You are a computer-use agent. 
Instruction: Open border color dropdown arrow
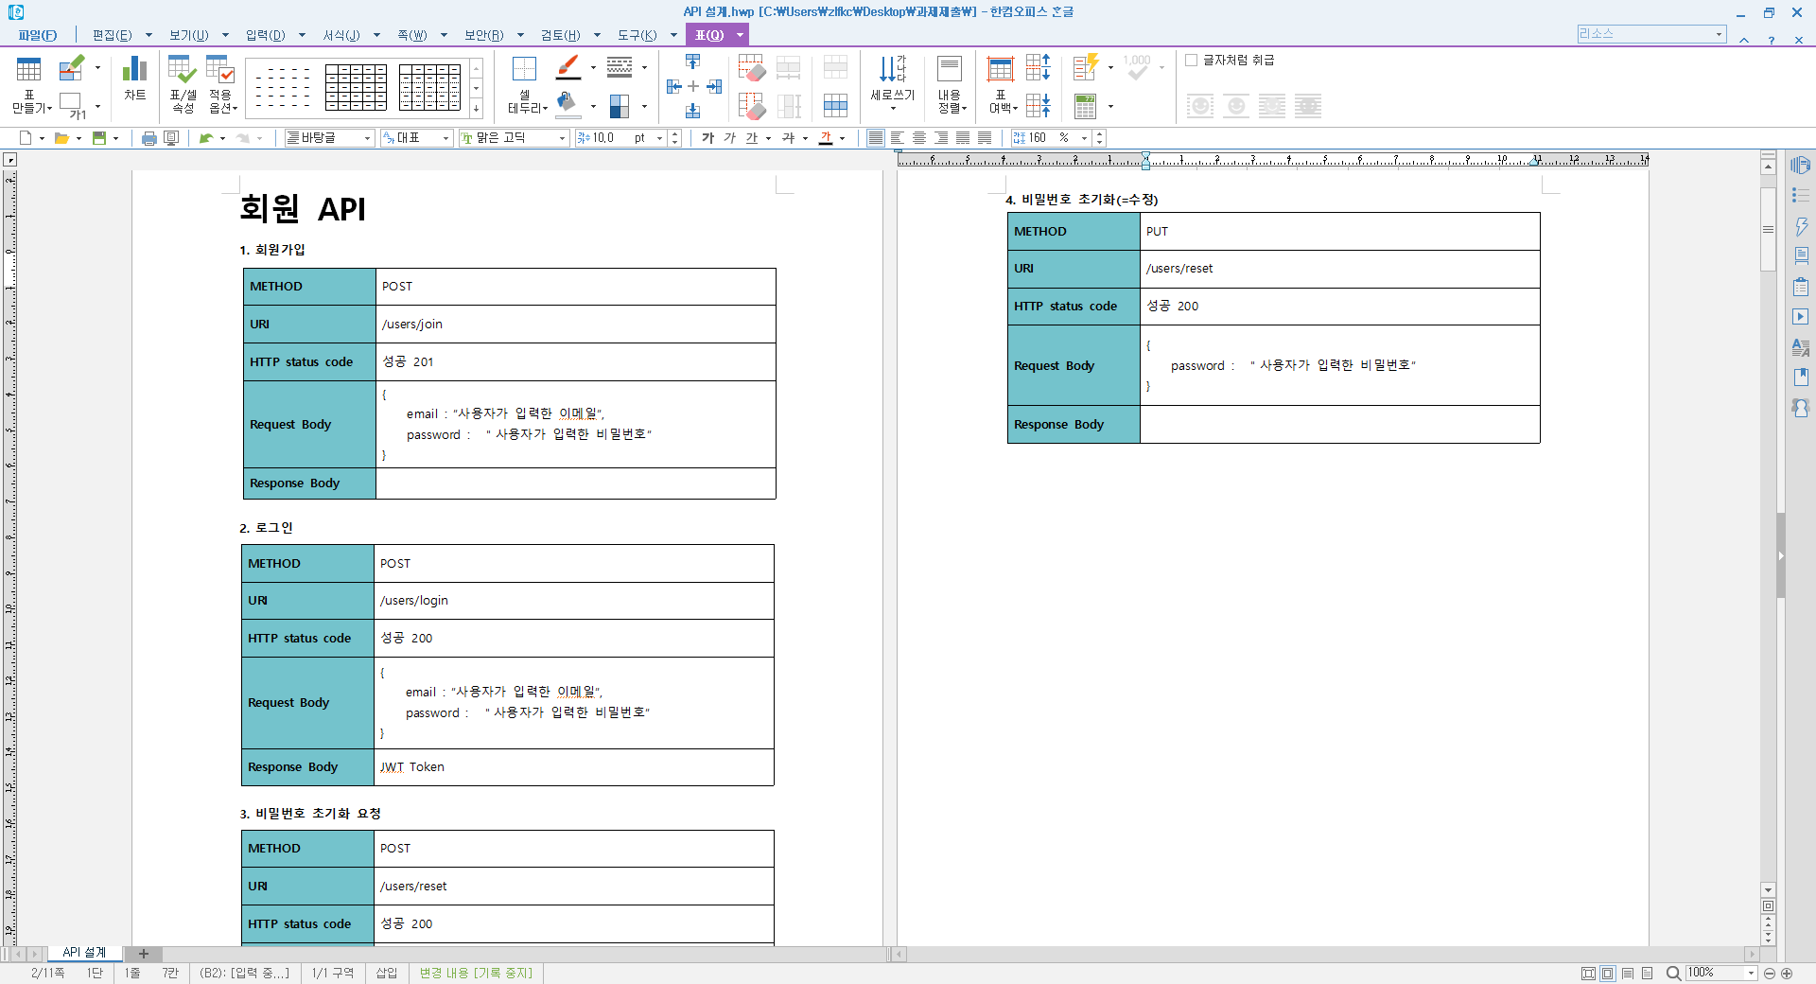pos(593,68)
